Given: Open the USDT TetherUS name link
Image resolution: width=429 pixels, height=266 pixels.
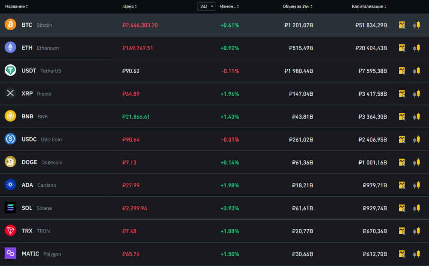Looking at the screenshot, I should 41,71.
